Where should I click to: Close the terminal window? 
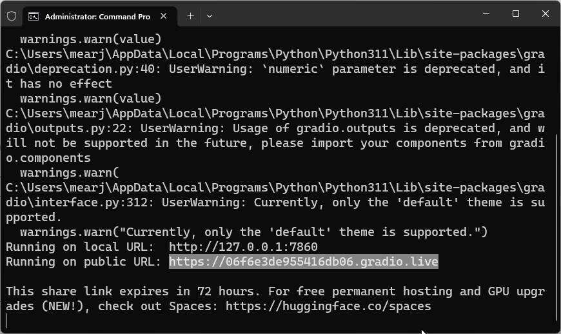(x=546, y=14)
